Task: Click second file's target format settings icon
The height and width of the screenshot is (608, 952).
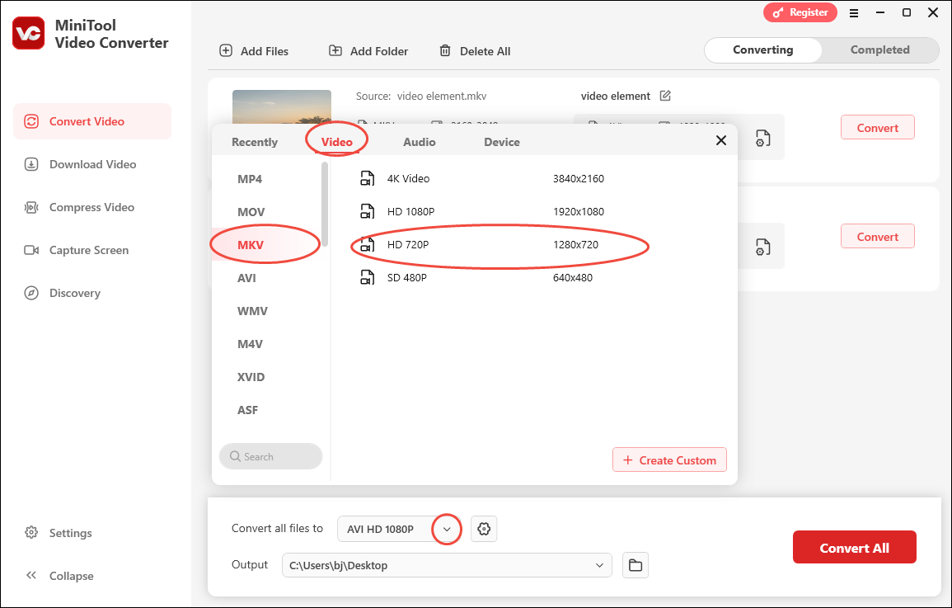Action: (763, 247)
